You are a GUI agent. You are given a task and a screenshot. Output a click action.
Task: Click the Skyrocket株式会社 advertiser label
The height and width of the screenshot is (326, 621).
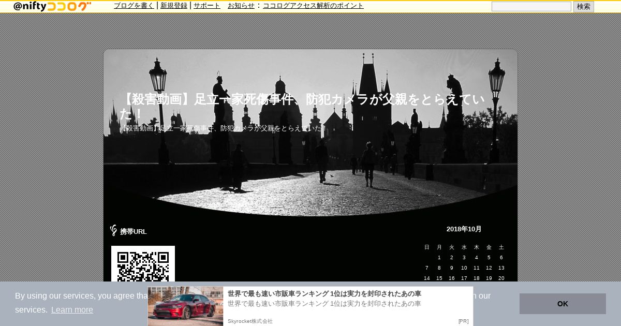[250, 321]
